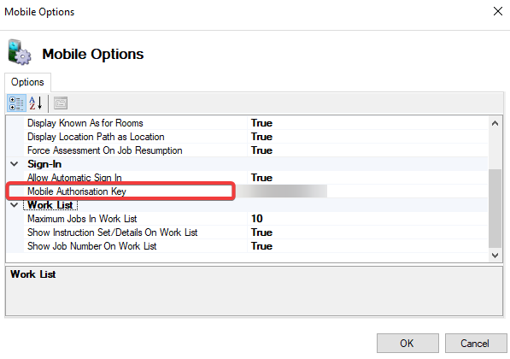This screenshot has height=359, width=510.
Task: Confirm settings with the OK button
Action: point(407,343)
